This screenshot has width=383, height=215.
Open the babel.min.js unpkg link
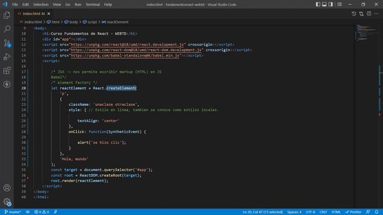125,56
